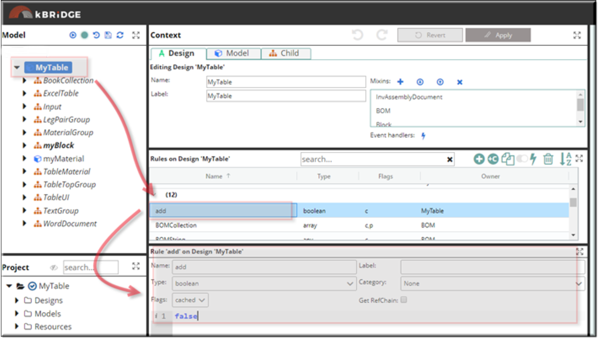Switch to the Model tab
Screen dimensions: 599x339
click(233, 54)
